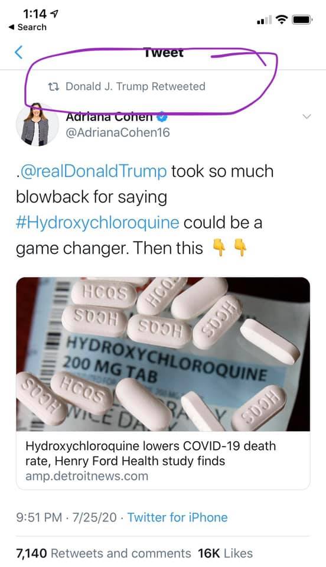Viewport: 326px width, 567px height.
Task: Tap the 9:51 PM 7/25/20 timestamp
Action: [x=67, y=517]
